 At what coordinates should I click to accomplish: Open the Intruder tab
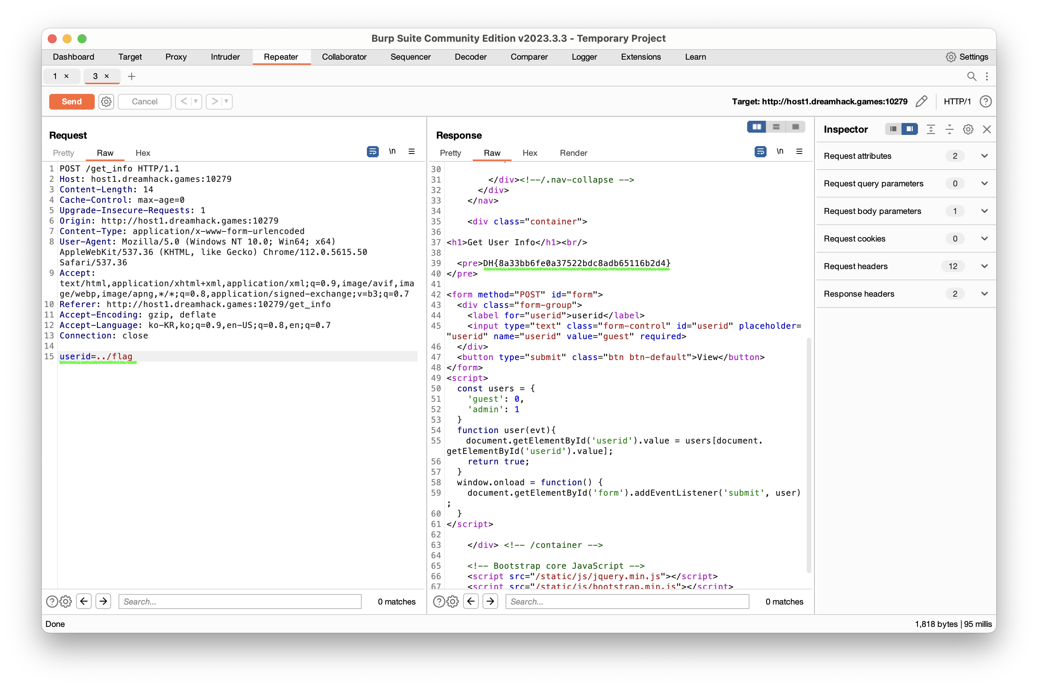coord(225,57)
